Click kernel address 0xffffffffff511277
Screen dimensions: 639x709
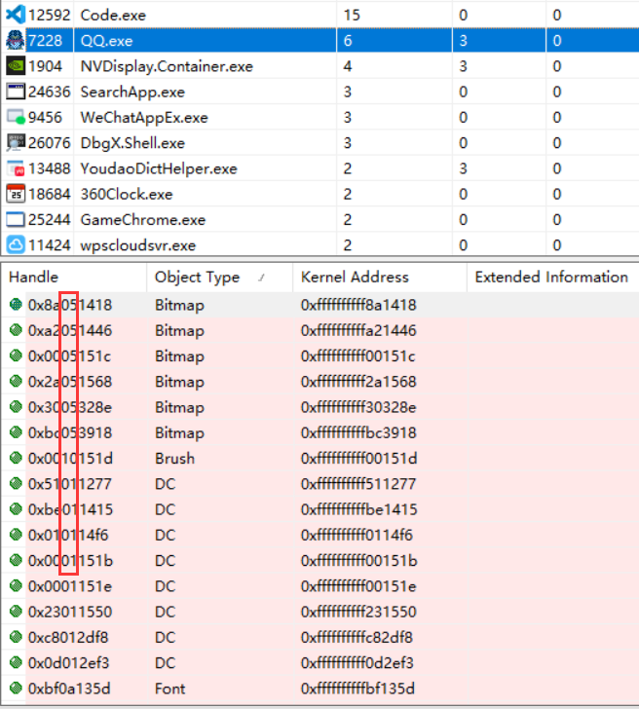(x=358, y=484)
